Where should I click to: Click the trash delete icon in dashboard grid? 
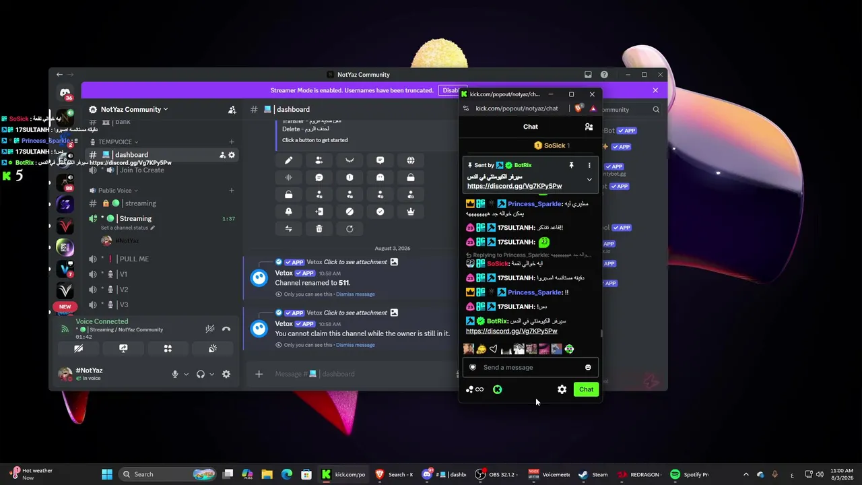click(319, 229)
